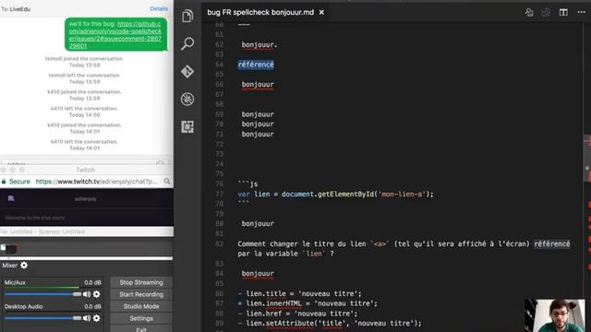This screenshot has width=591, height=332.
Task: Open Mic/Aux settings gear
Action: (97, 294)
